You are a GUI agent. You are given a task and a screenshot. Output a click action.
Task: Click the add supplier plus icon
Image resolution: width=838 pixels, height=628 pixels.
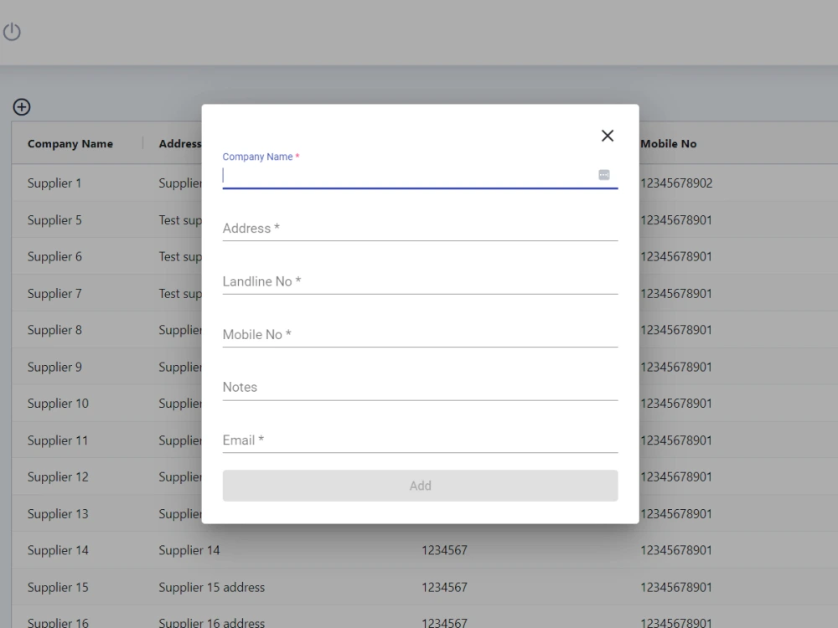point(22,107)
